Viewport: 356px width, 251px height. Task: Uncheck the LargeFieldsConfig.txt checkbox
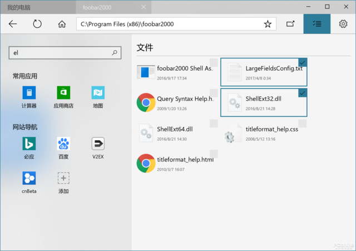[303, 62]
